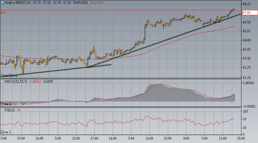The width and height of the screenshot is (258, 143).
Task: Click the blue arrow icon beside Нефть BRENT
Action: point(2,2)
